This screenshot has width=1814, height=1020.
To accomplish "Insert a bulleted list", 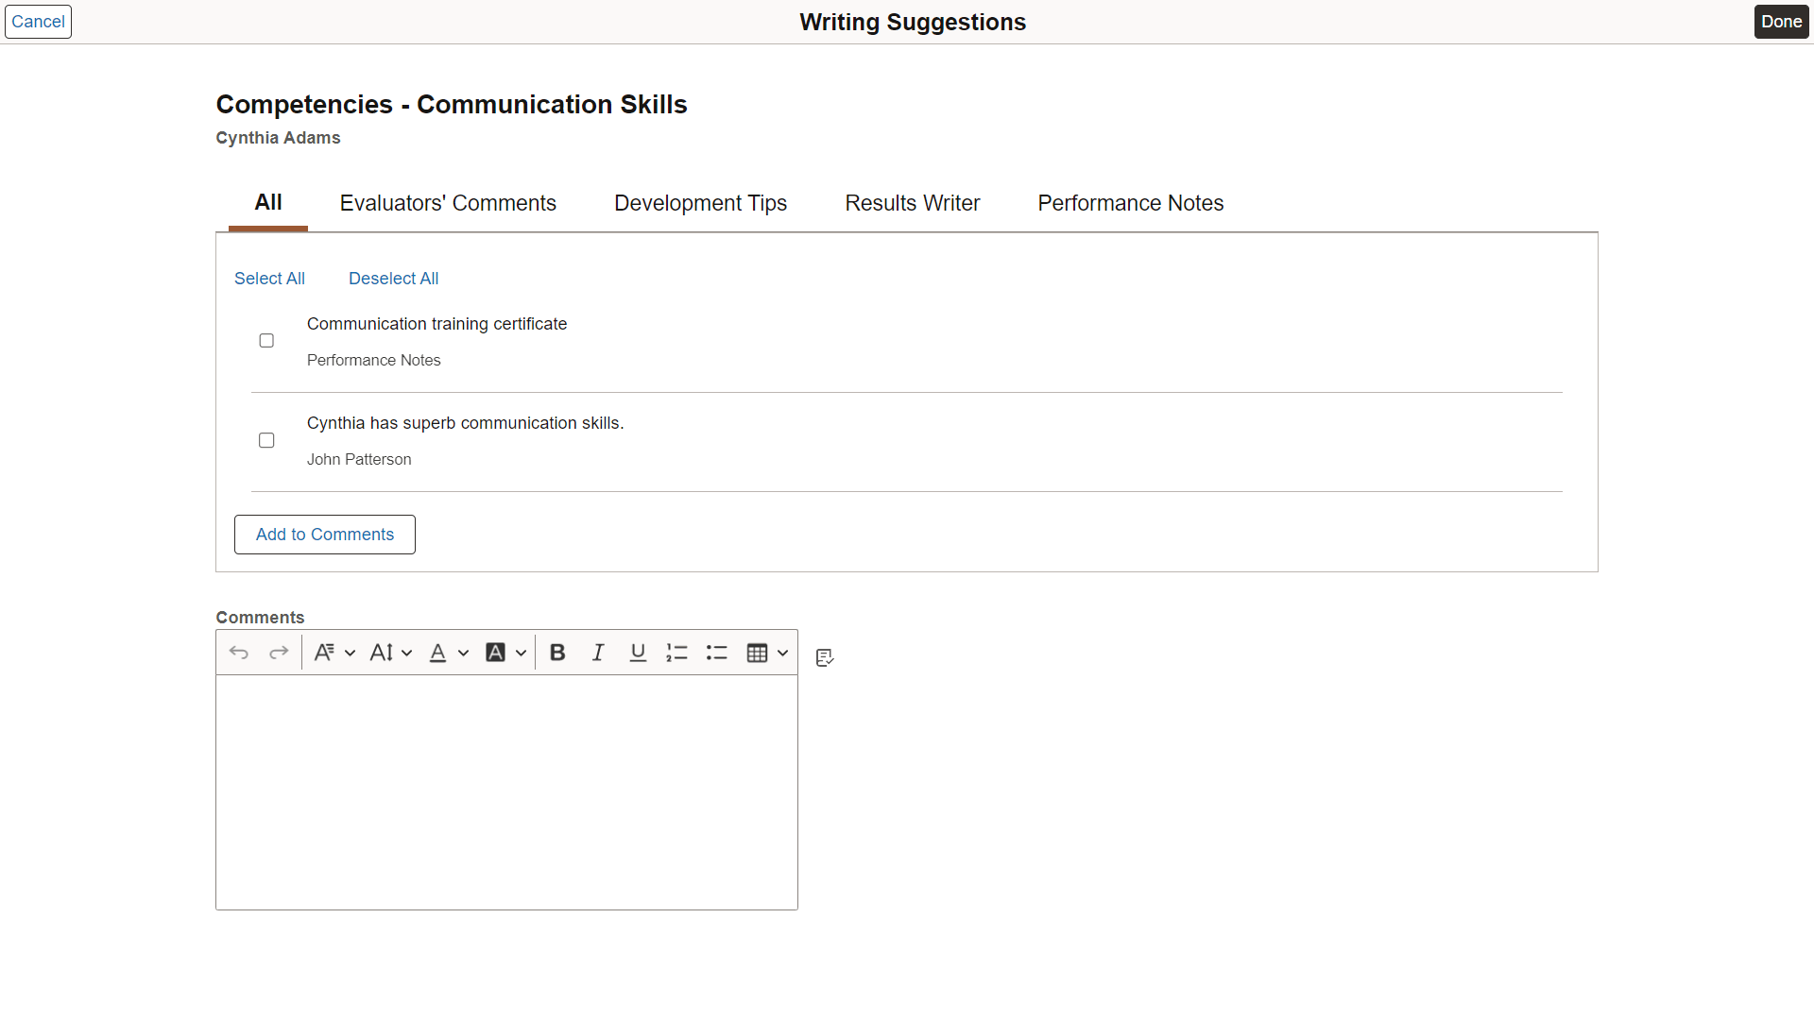I will [717, 653].
